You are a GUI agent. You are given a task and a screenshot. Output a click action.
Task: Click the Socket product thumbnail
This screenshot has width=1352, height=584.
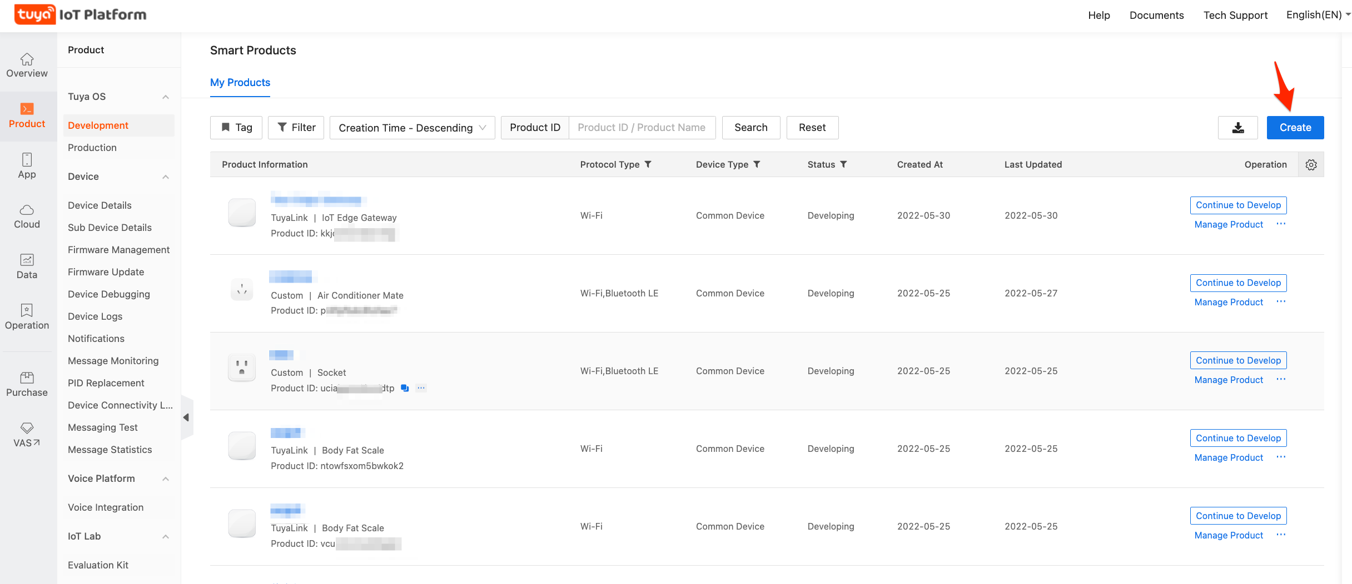(242, 367)
